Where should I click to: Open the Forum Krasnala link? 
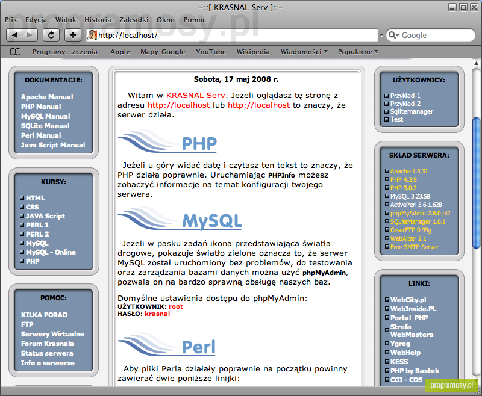tap(48, 344)
